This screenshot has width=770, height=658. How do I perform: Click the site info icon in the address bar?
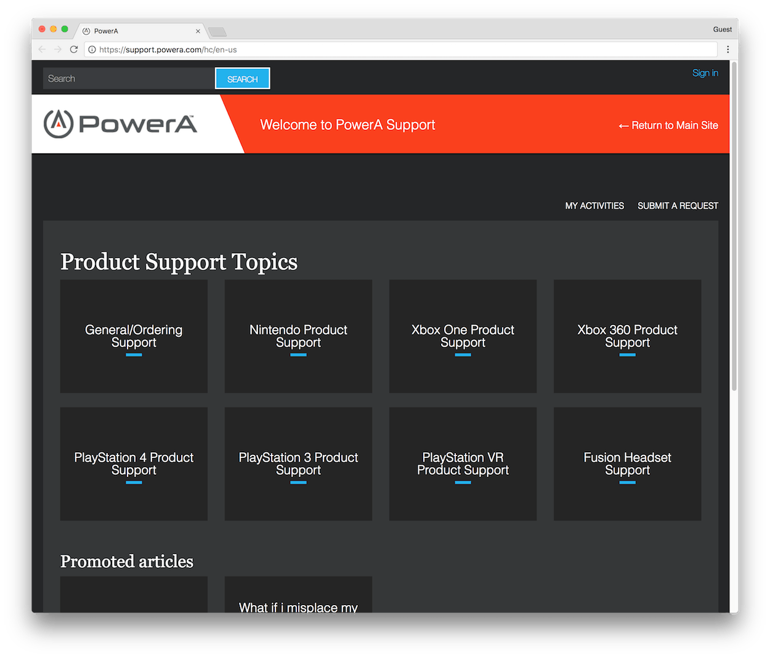coord(92,50)
